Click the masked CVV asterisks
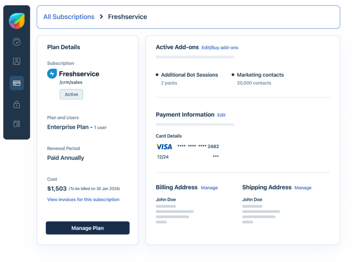This screenshot has height=262, width=356. click(216, 156)
